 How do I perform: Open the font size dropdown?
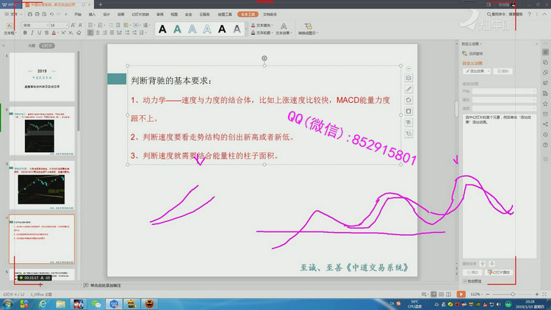(x=67, y=25)
